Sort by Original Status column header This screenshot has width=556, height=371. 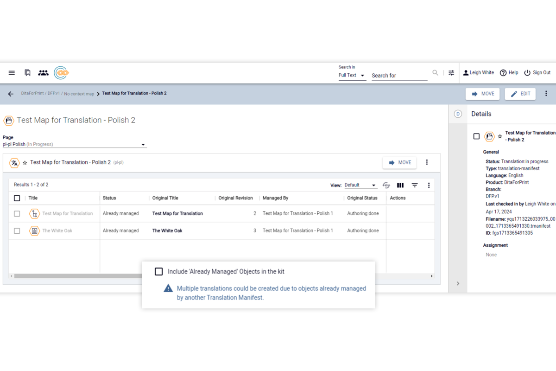pyautogui.click(x=362, y=198)
